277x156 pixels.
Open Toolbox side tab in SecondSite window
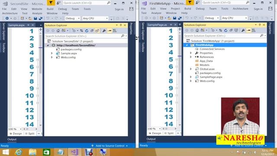point(4,48)
